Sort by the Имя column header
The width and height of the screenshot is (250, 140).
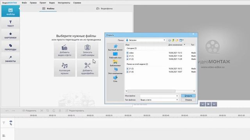[127, 45]
